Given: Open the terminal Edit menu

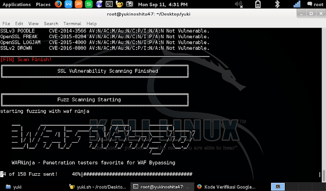Looking at the screenshot, I should pyautogui.click(x=19, y=23).
